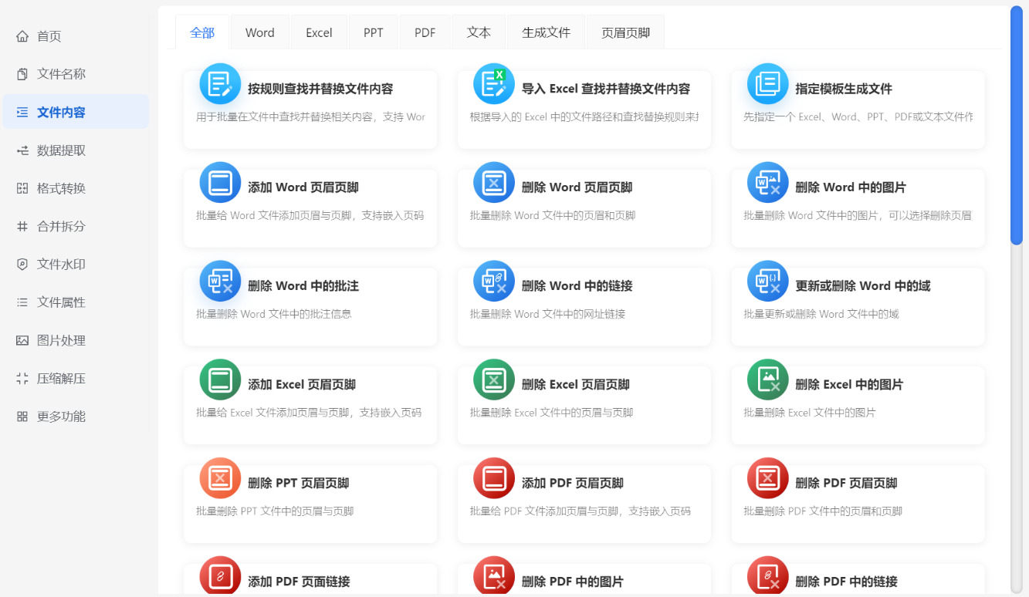This screenshot has height=597, width=1029.
Task: Open 数据提取 in the sidebar
Action: (76, 150)
